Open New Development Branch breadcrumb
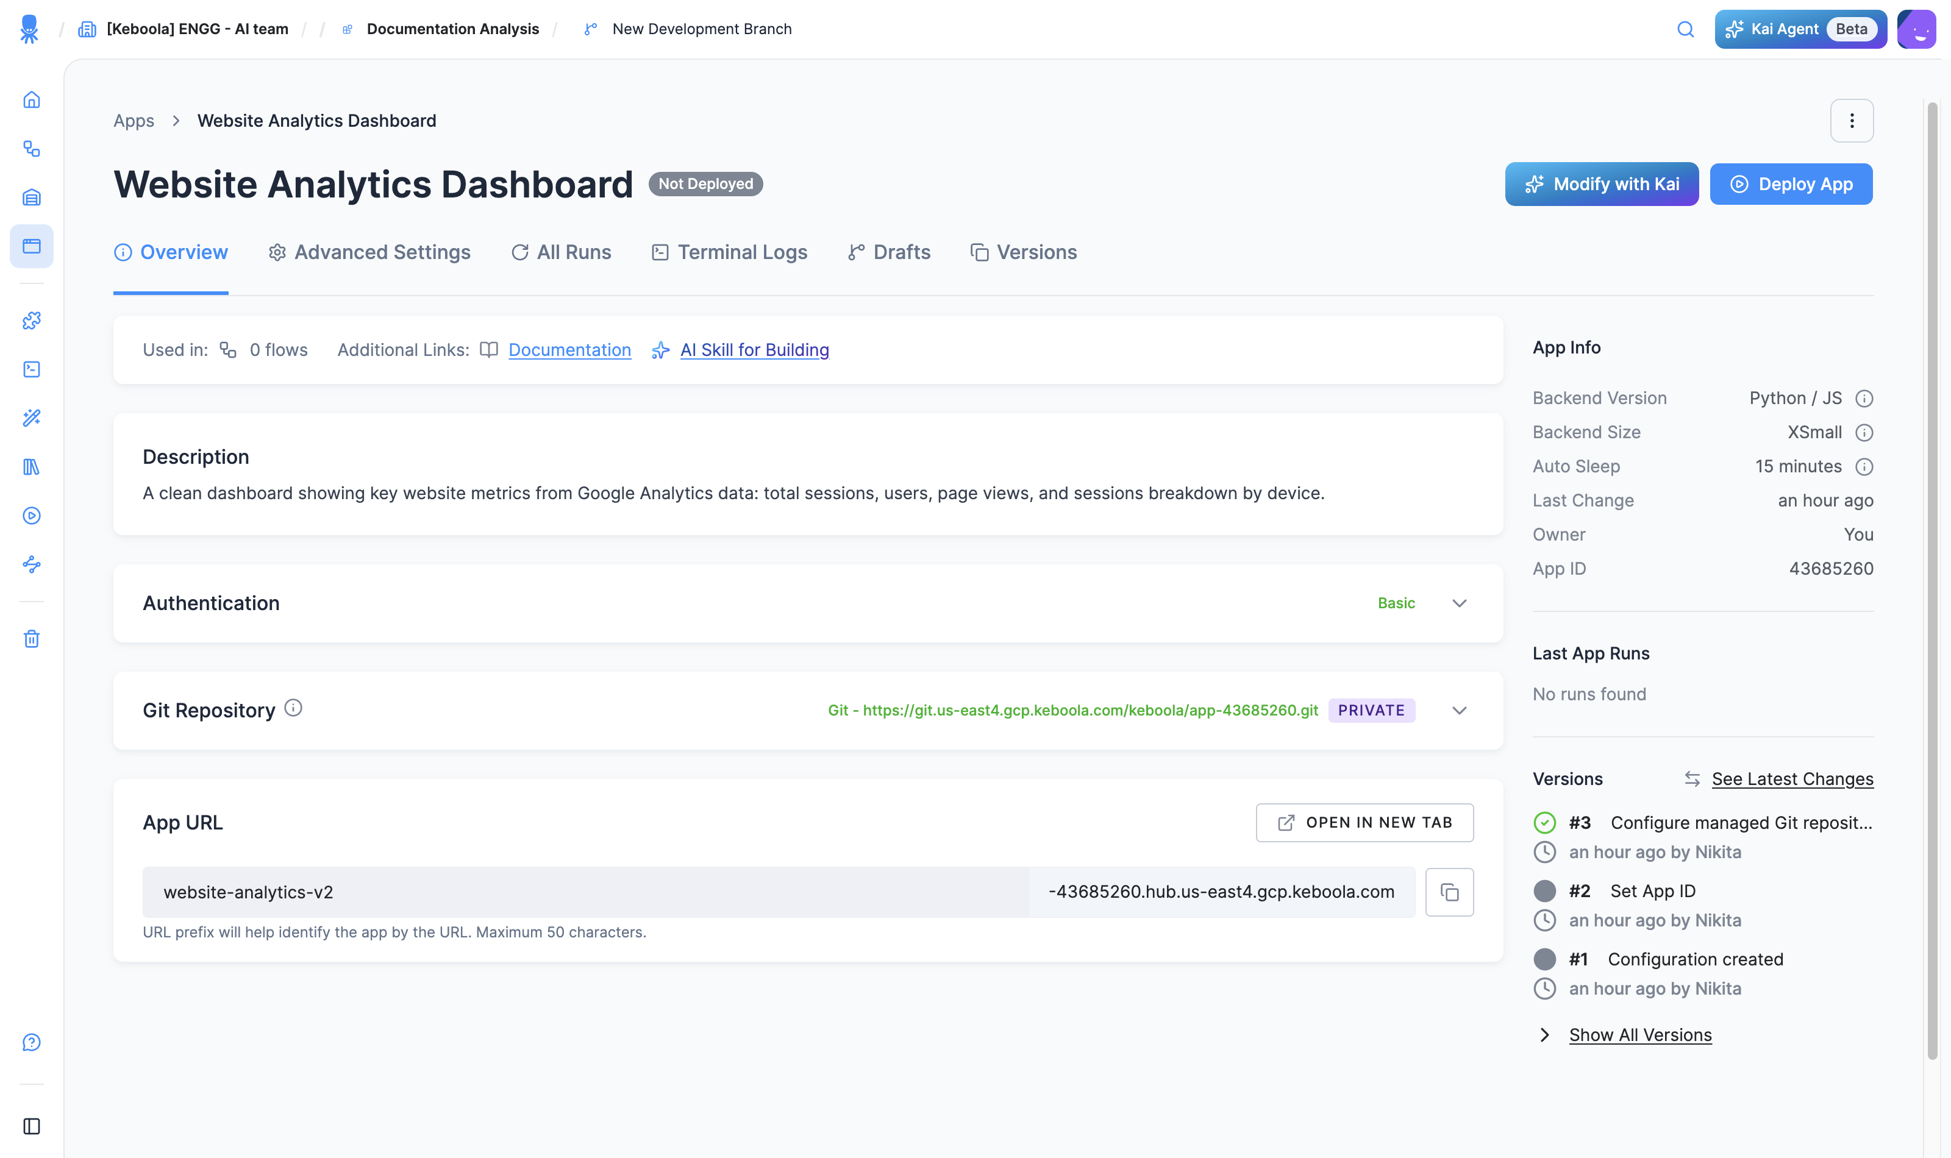 coord(702,29)
